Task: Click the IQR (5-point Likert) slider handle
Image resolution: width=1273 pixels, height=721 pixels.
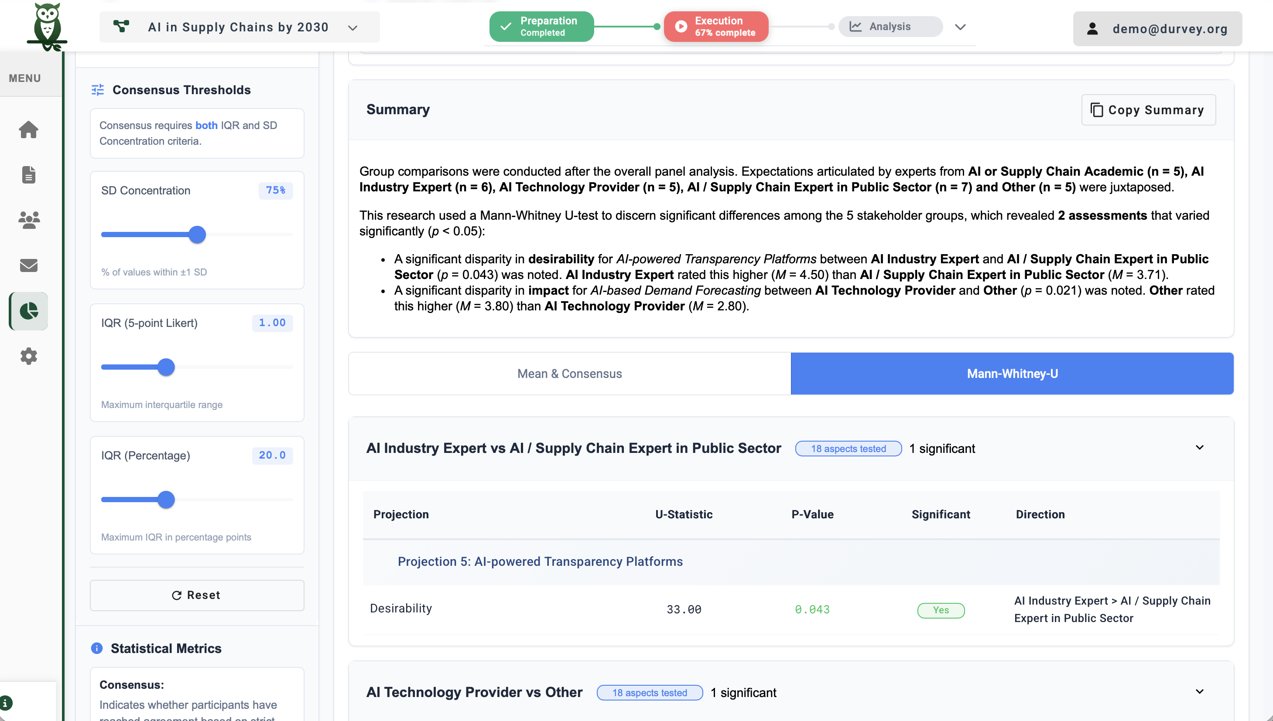Action: [x=166, y=367]
